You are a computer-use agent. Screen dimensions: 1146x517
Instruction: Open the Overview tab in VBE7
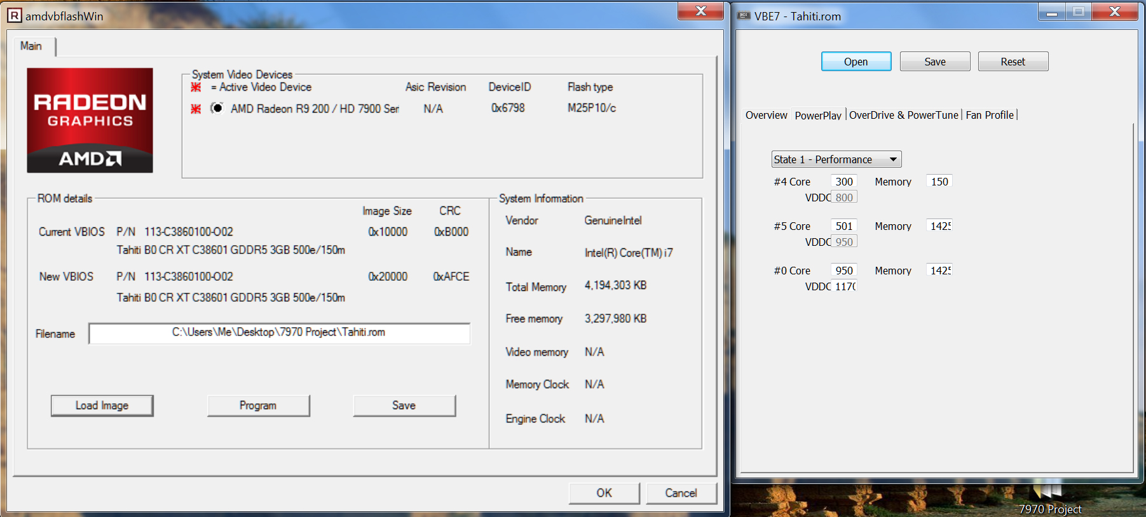pos(766,115)
